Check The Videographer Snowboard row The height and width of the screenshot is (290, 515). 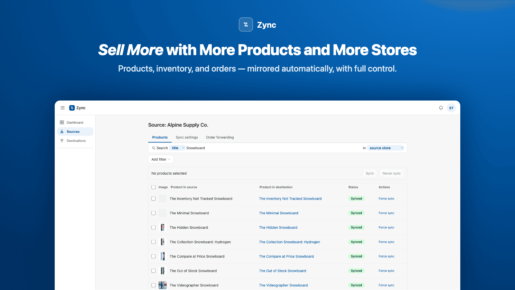(x=154, y=285)
